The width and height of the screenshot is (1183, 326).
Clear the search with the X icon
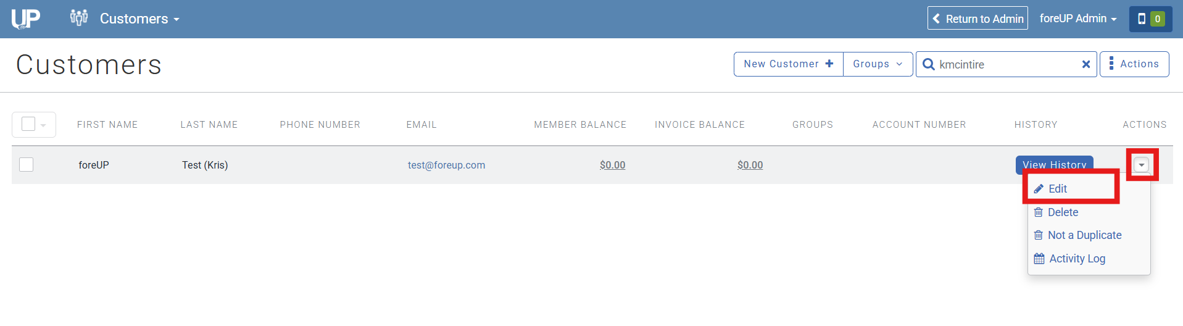[1085, 64]
